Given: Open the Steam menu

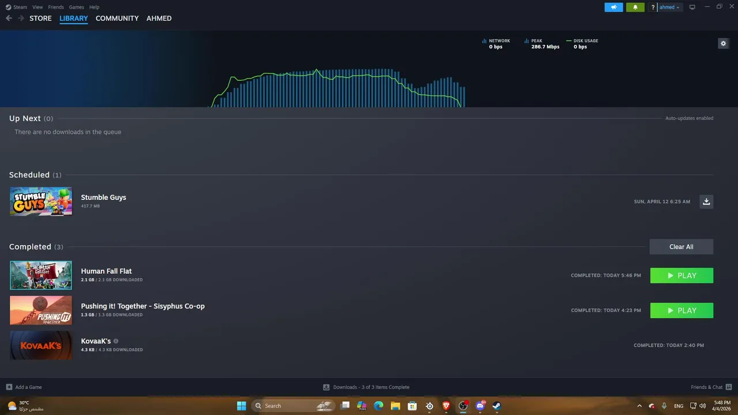Looking at the screenshot, I should click(x=17, y=7).
